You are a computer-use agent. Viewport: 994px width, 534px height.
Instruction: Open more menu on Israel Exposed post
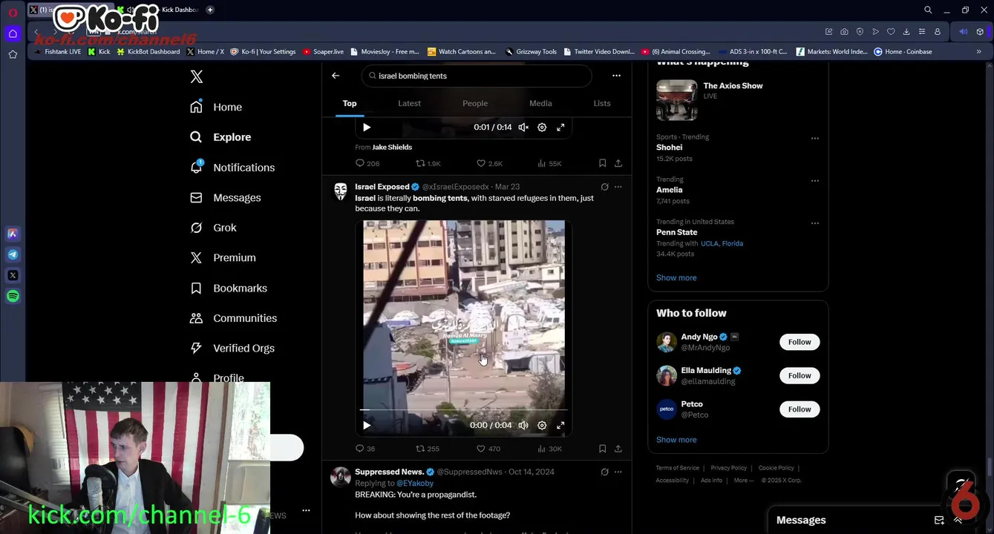618,187
